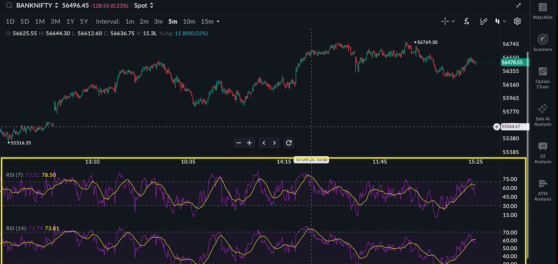Reset the chart view with refresh

point(289,143)
